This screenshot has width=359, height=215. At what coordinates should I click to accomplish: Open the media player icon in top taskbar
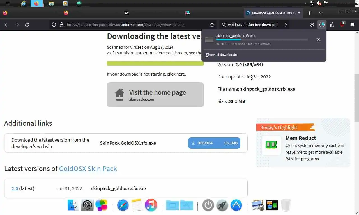65,3
